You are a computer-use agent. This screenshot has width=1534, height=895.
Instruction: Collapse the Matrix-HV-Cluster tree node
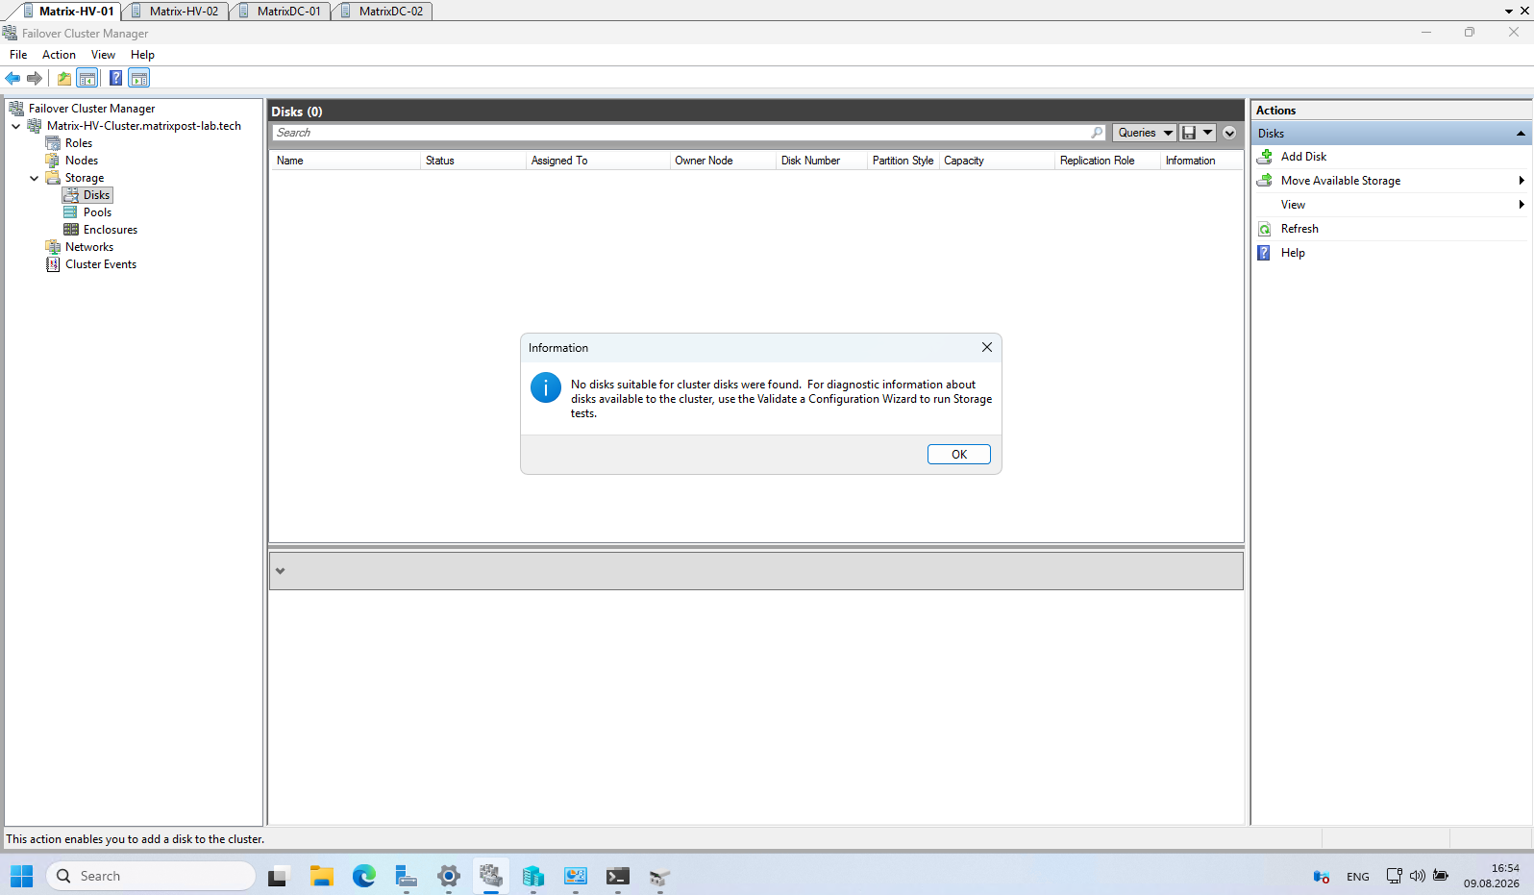pos(15,126)
